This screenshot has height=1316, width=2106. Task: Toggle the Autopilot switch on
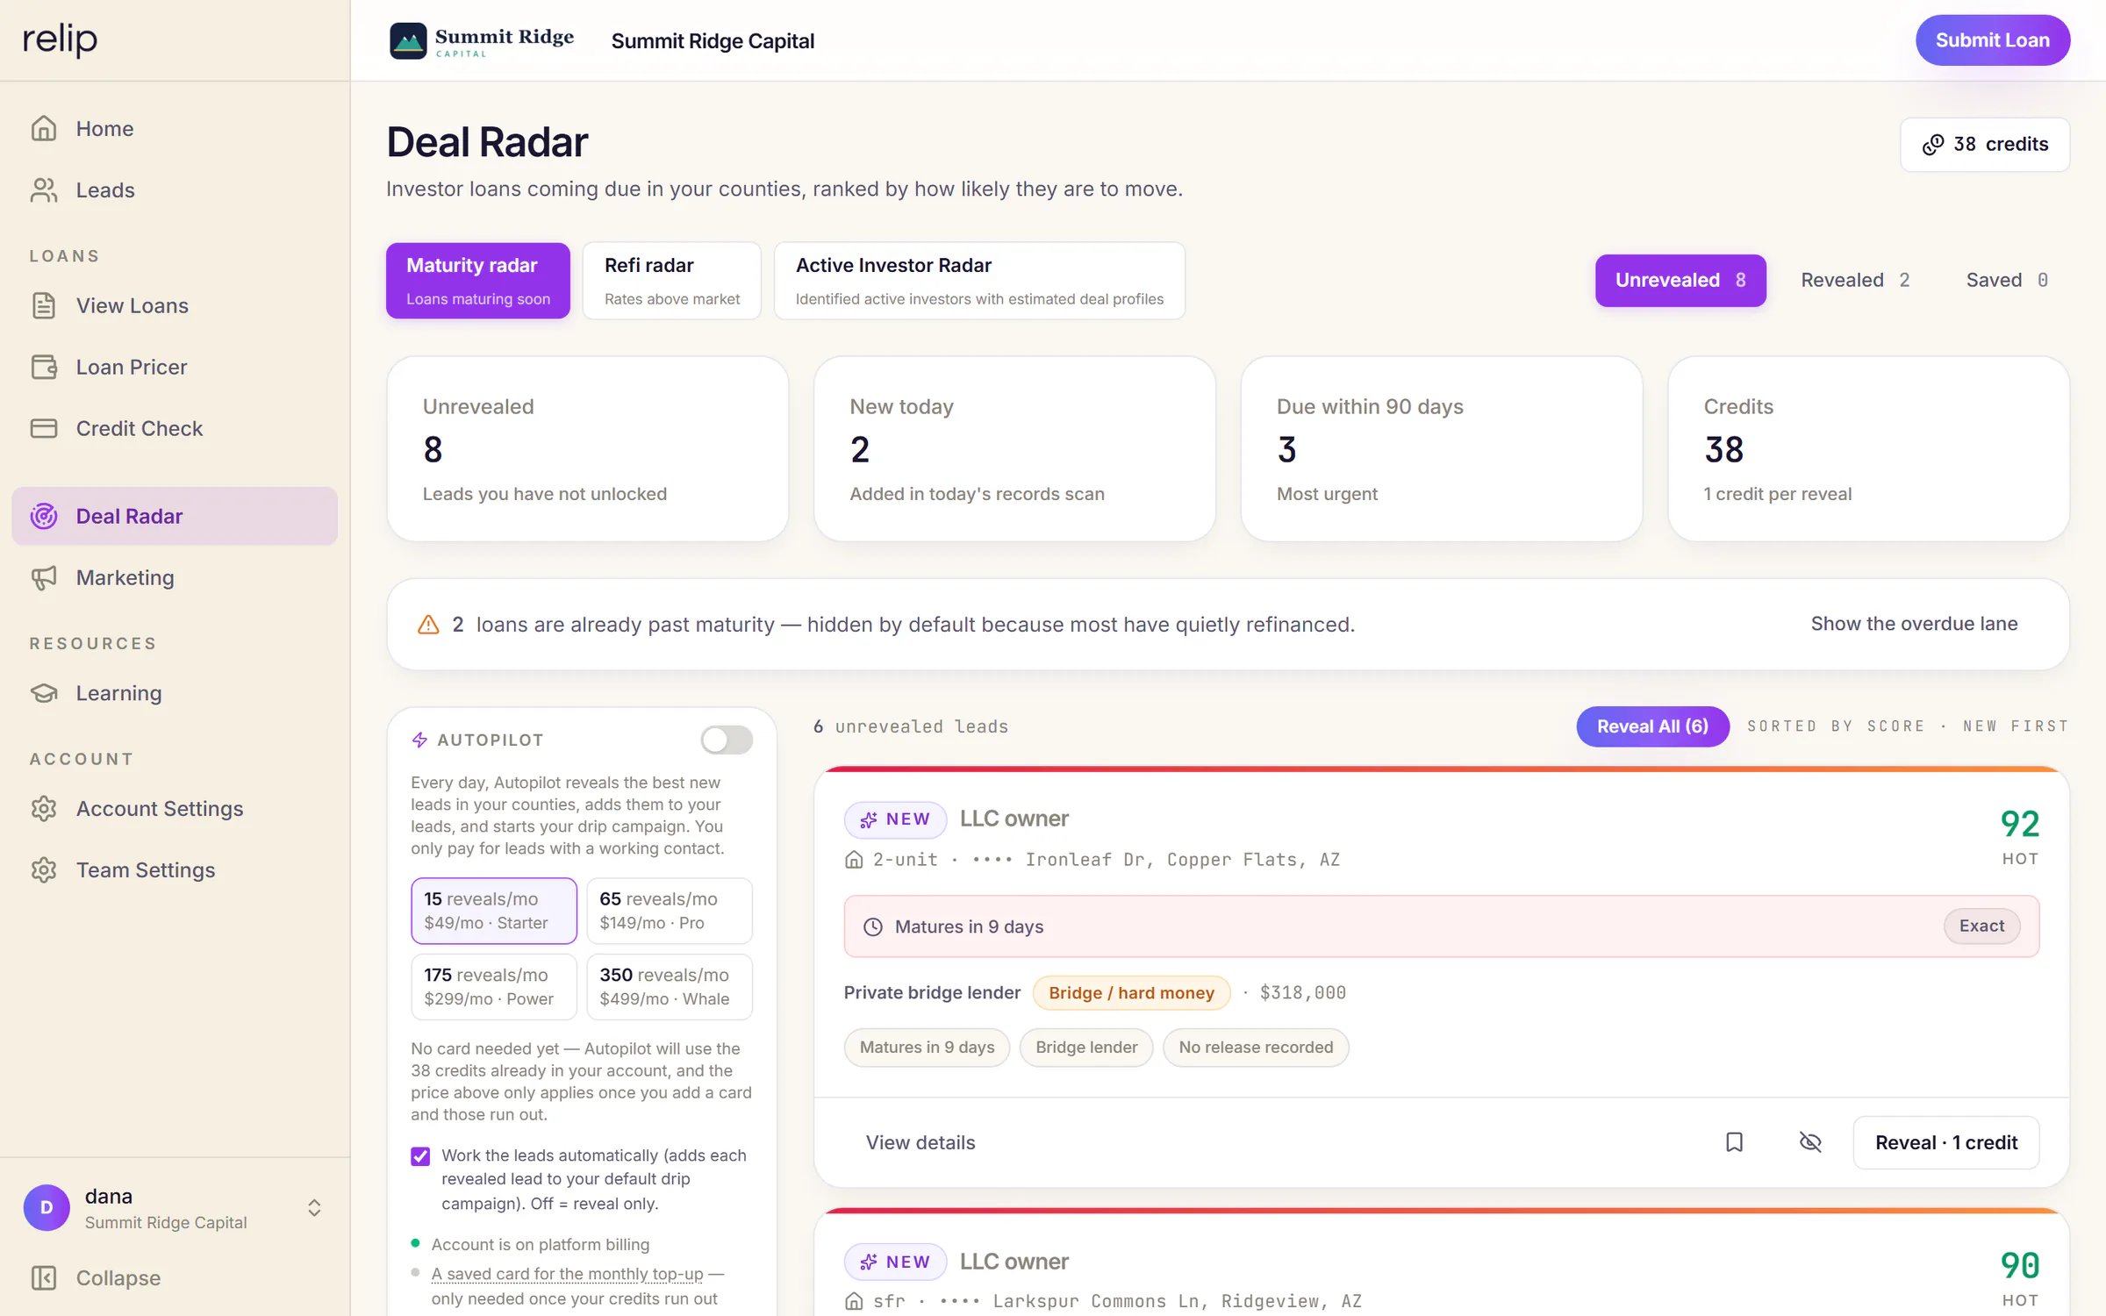(727, 740)
